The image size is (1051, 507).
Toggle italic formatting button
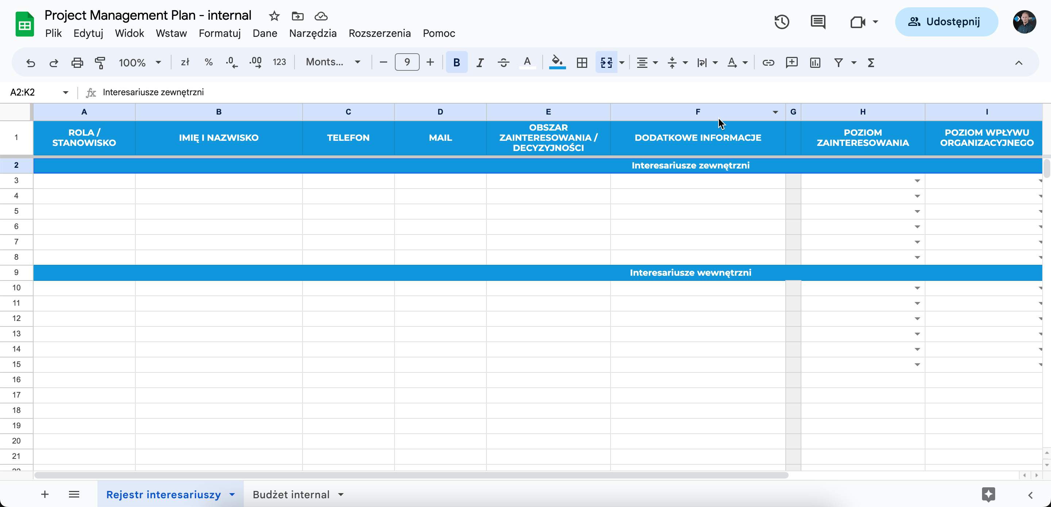click(x=480, y=62)
